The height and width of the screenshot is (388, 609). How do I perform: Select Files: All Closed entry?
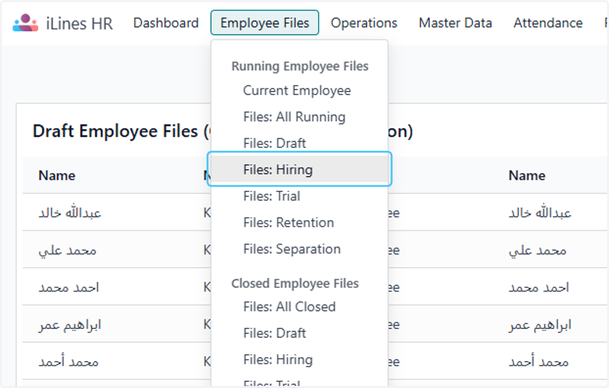tap(289, 306)
